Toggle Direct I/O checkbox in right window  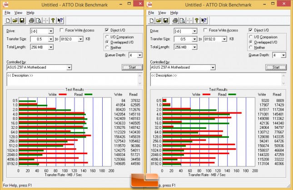pyautogui.click(x=251, y=30)
